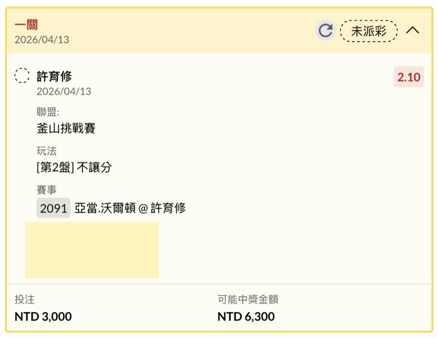Viewport: 439px width, 338px height.
Task: Click the 2.10 odds badge
Action: (409, 77)
